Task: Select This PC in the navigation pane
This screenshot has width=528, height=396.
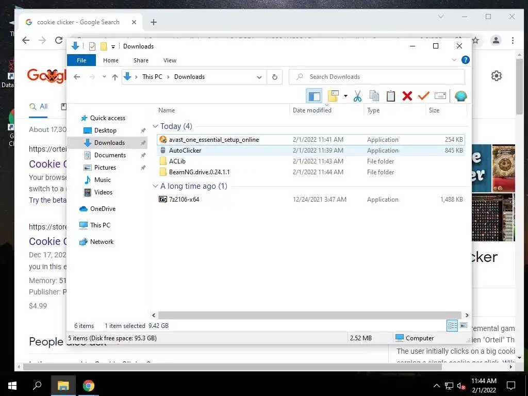Action: pyautogui.click(x=100, y=225)
